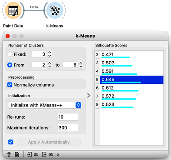Click the Apply Automatically button
The width and height of the screenshot is (171, 160).
point(49,142)
